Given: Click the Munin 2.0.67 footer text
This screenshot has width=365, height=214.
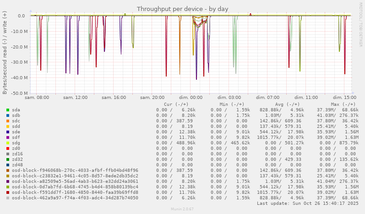Looking at the screenshot, I should click(182, 209).
